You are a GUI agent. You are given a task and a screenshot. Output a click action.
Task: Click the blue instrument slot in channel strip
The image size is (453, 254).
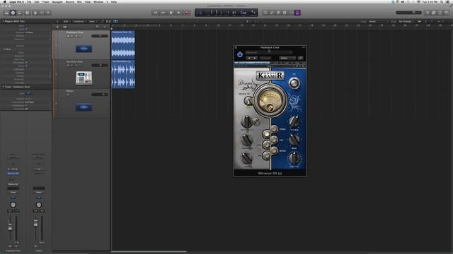click(13, 174)
